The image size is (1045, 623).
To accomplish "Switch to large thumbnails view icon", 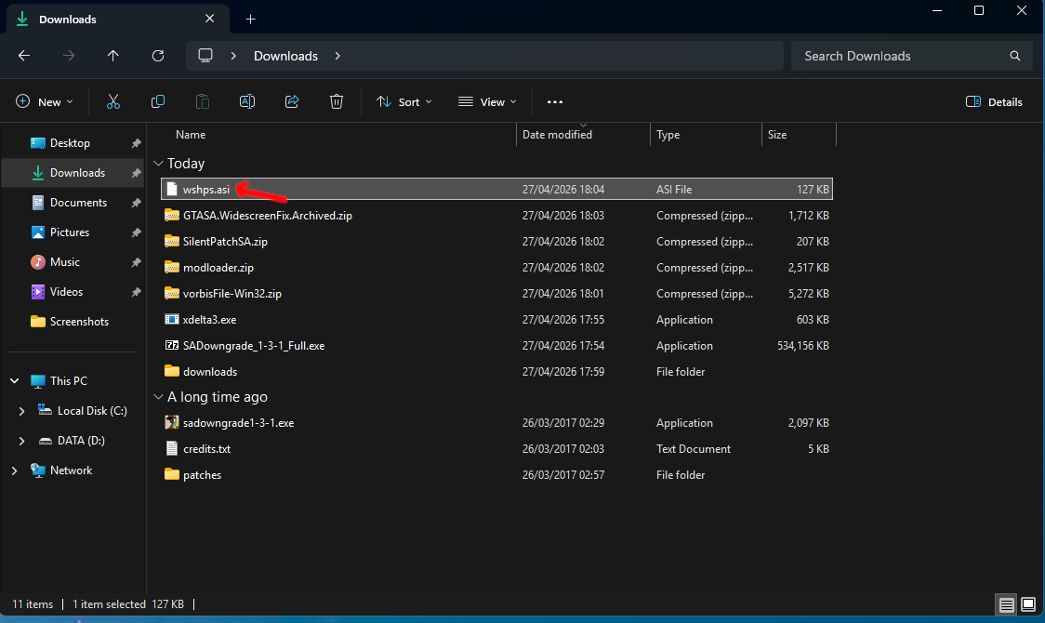I will pyautogui.click(x=1028, y=604).
